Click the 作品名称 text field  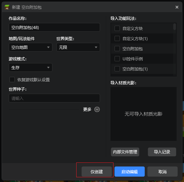(54, 27)
